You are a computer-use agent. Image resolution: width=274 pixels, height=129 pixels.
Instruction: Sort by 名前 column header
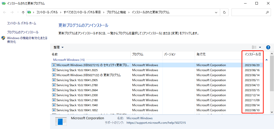(x=55, y=54)
